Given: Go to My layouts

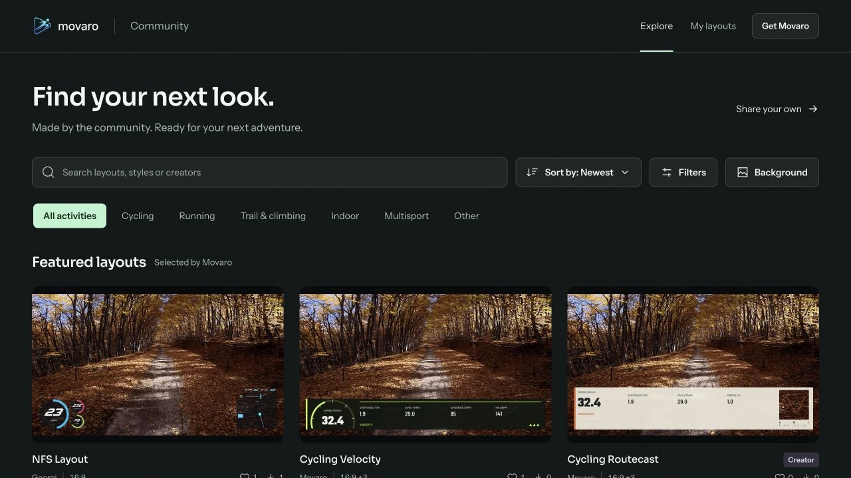Looking at the screenshot, I should point(713,26).
